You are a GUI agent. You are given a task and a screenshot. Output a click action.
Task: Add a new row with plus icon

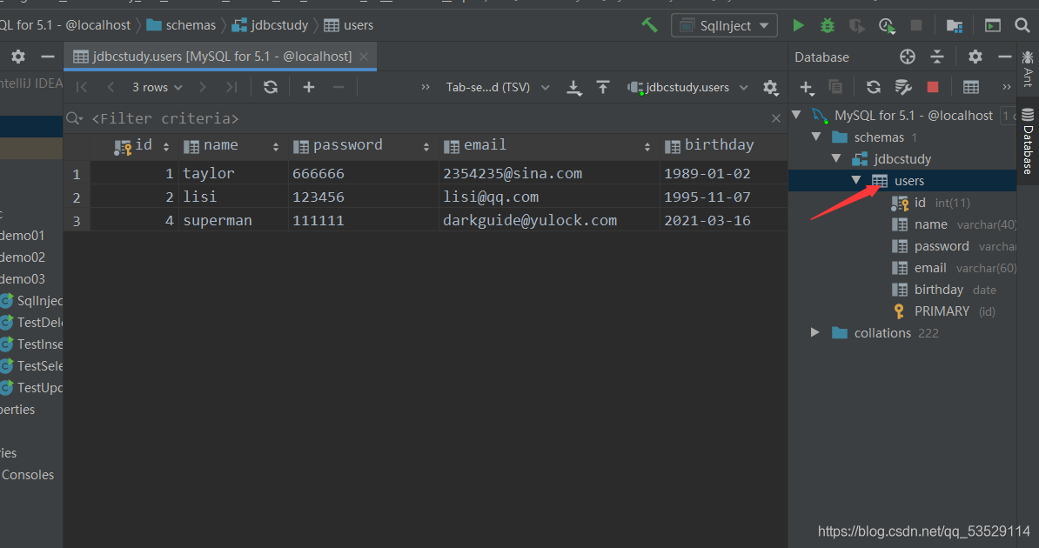[308, 87]
